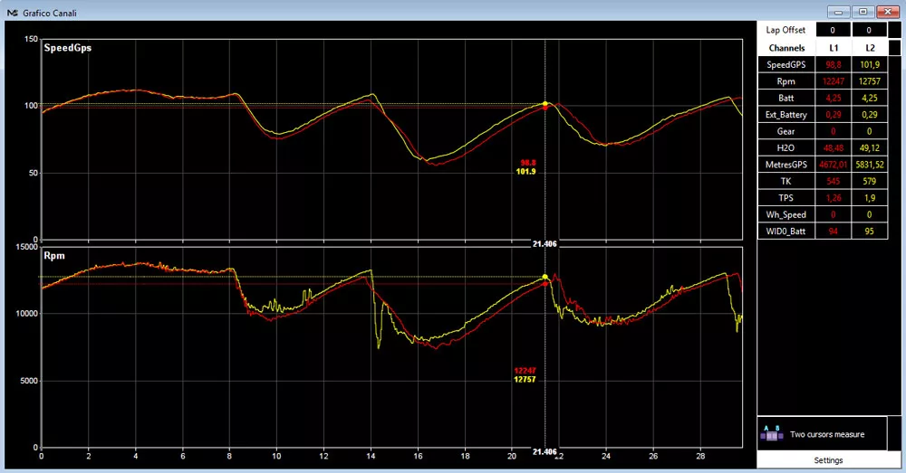Open the Settings button
The width and height of the screenshot is (906, 473).
[x=829, y=460]
